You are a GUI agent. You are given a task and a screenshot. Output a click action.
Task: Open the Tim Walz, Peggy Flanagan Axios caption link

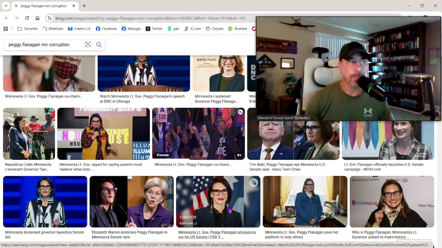point(287,167)
